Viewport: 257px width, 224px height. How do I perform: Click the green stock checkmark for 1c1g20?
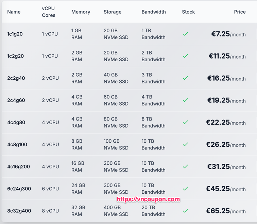(x=185, y=34)
